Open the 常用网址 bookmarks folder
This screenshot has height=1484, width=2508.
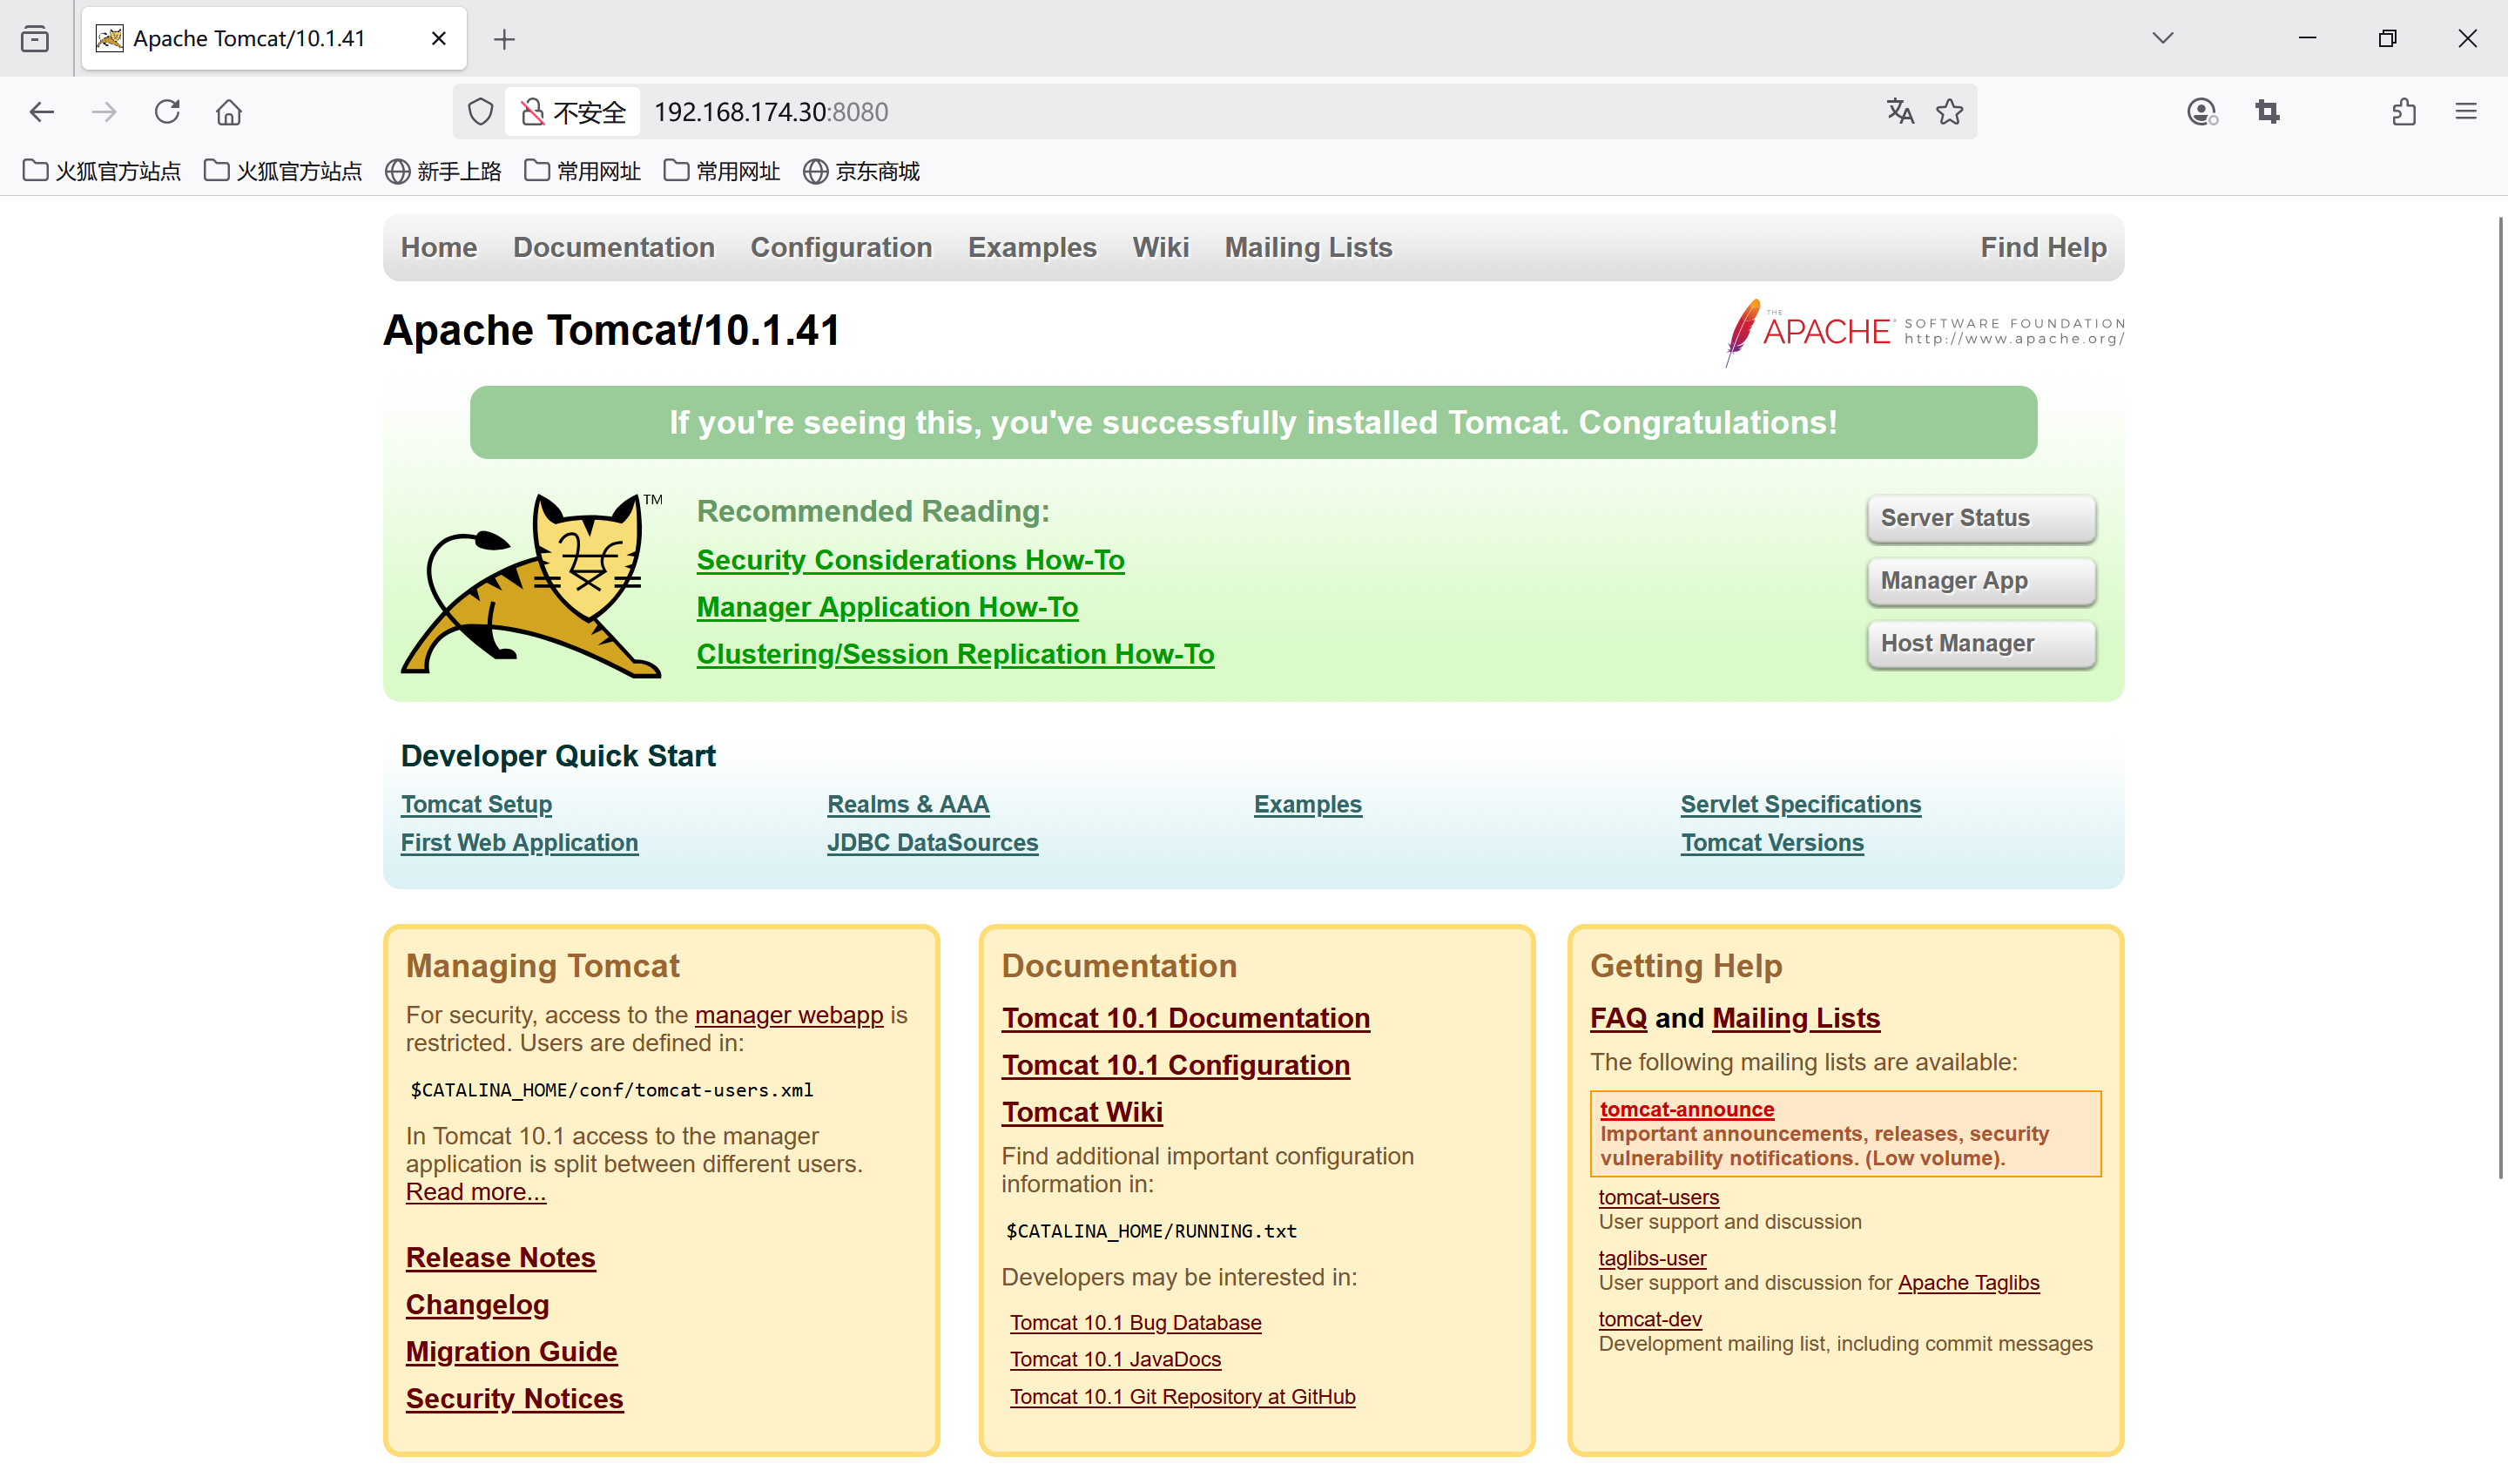583,171
